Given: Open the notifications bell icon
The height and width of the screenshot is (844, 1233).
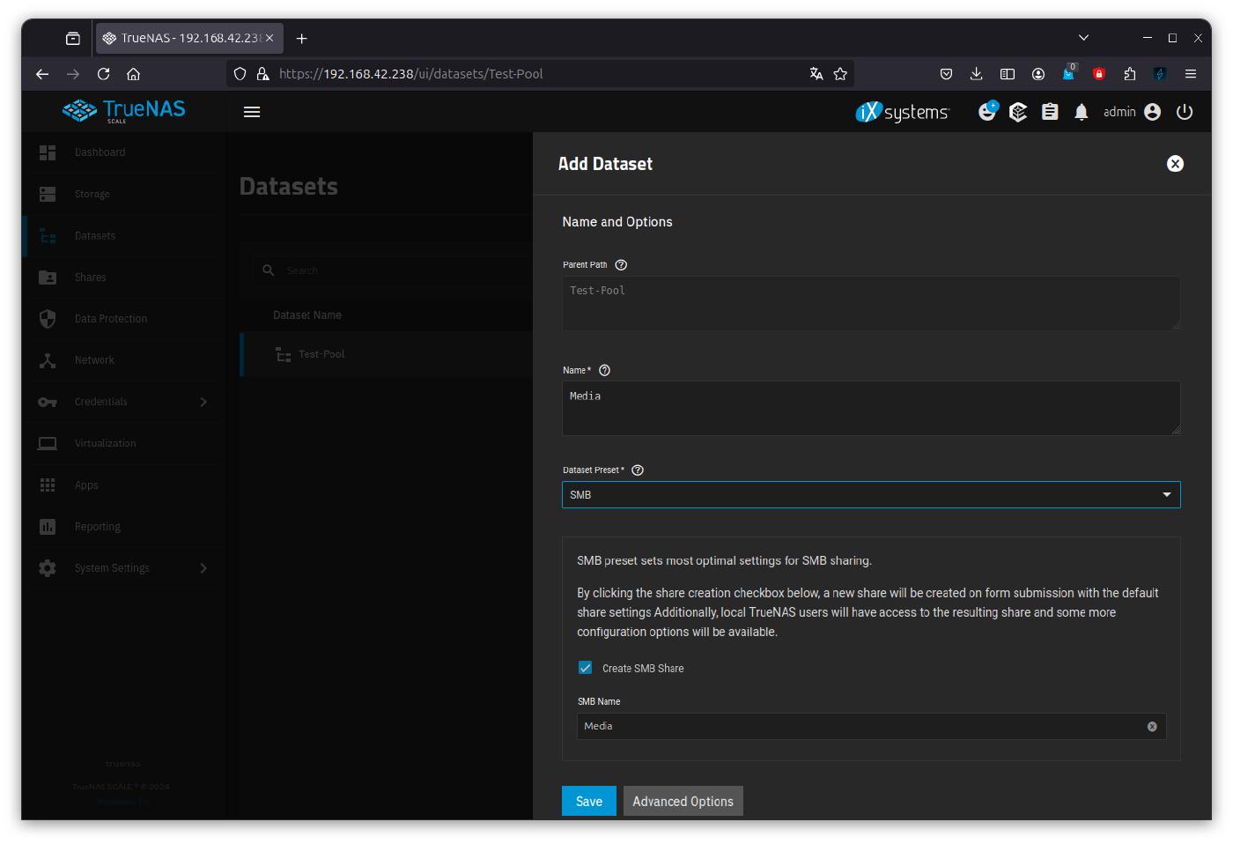Looking at the screenshot, I should pyautogui.click(x=1082, y=112).
